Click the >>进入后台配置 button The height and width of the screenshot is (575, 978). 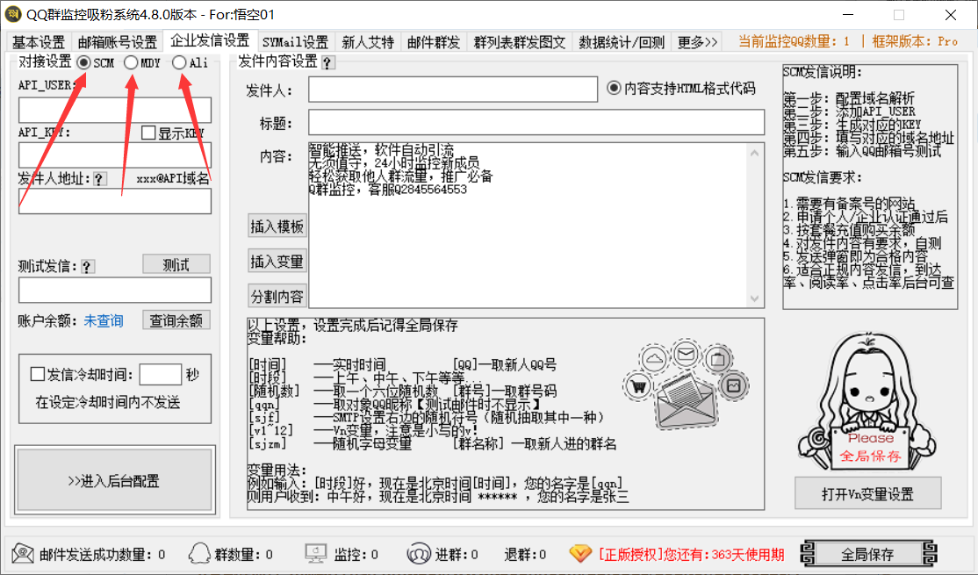115,480
